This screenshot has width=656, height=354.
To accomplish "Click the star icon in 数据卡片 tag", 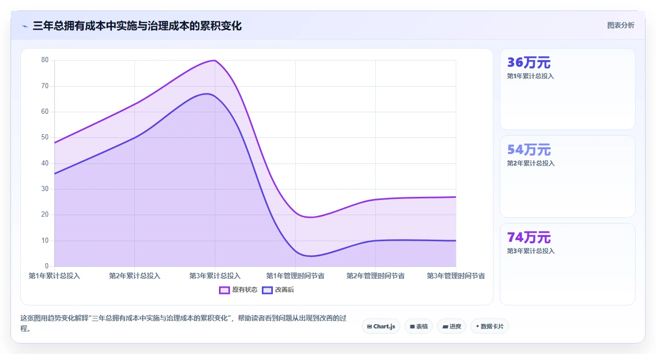I will pyautogui.click(x=477, y=326).
